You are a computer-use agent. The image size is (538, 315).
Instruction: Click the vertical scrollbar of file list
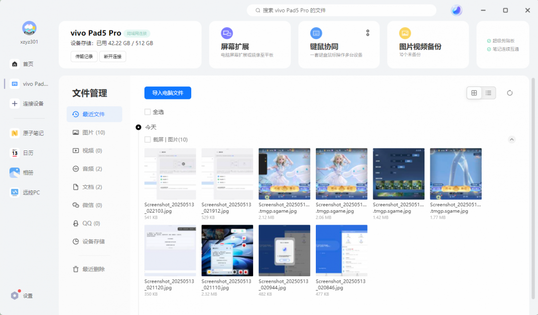click(533, 188)
